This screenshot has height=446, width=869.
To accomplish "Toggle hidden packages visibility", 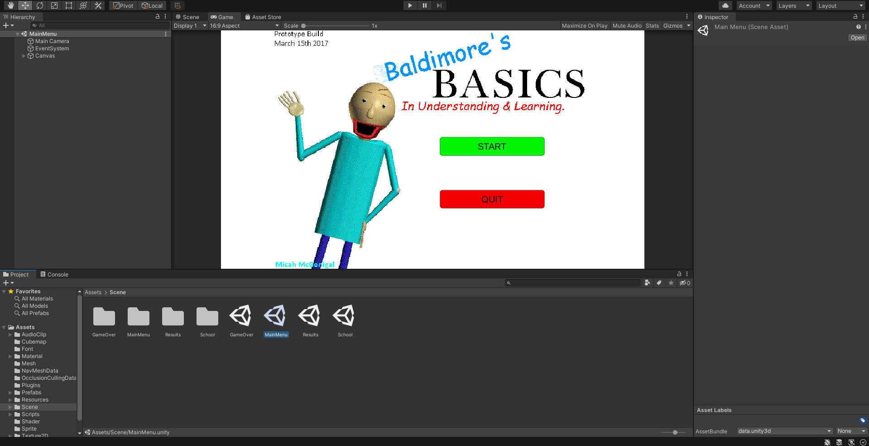I will tap(685, 283).
